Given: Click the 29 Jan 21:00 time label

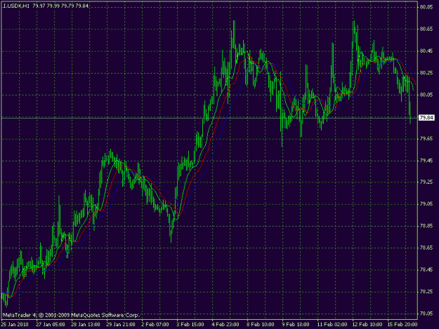Looking at the screenshot, I should click(x=121, y=325).
